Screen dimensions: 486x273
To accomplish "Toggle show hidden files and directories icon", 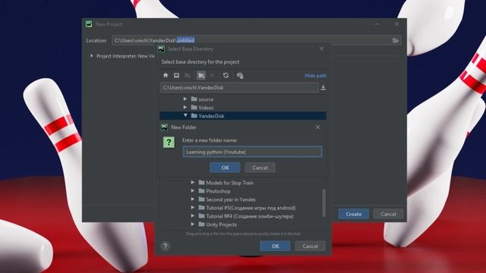I will click(240, 75).
